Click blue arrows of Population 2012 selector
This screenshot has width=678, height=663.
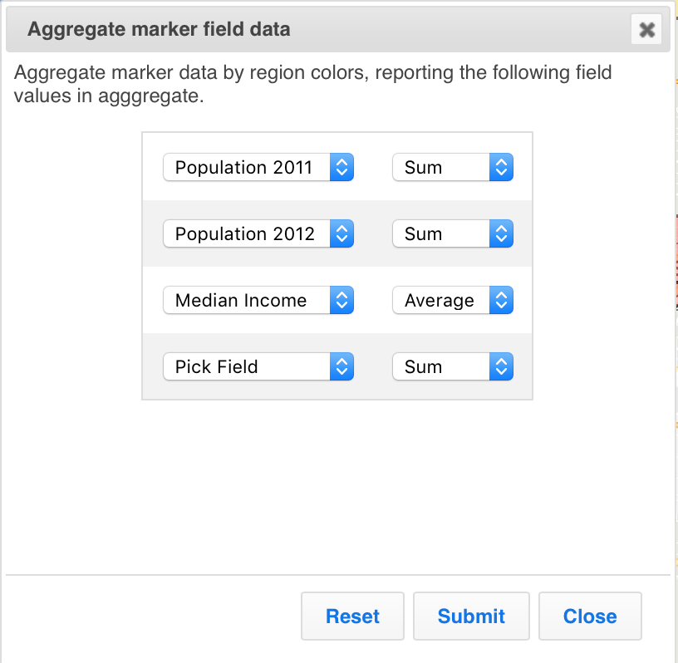click(342, 233)
